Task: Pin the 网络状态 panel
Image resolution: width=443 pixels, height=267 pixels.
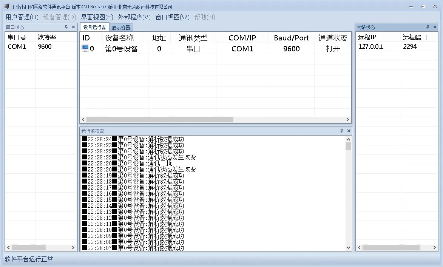Action: coord(428,27)
